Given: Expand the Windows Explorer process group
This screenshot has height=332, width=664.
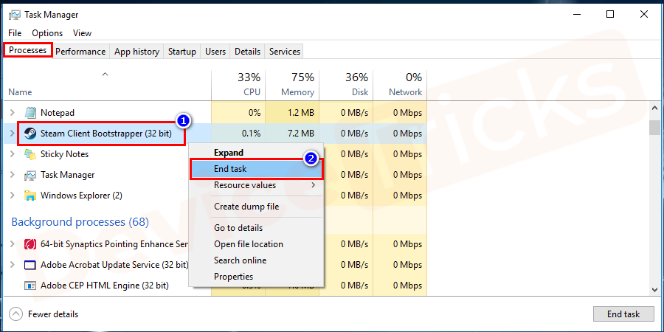Looking at the screenshot, I should pos(12,196).
